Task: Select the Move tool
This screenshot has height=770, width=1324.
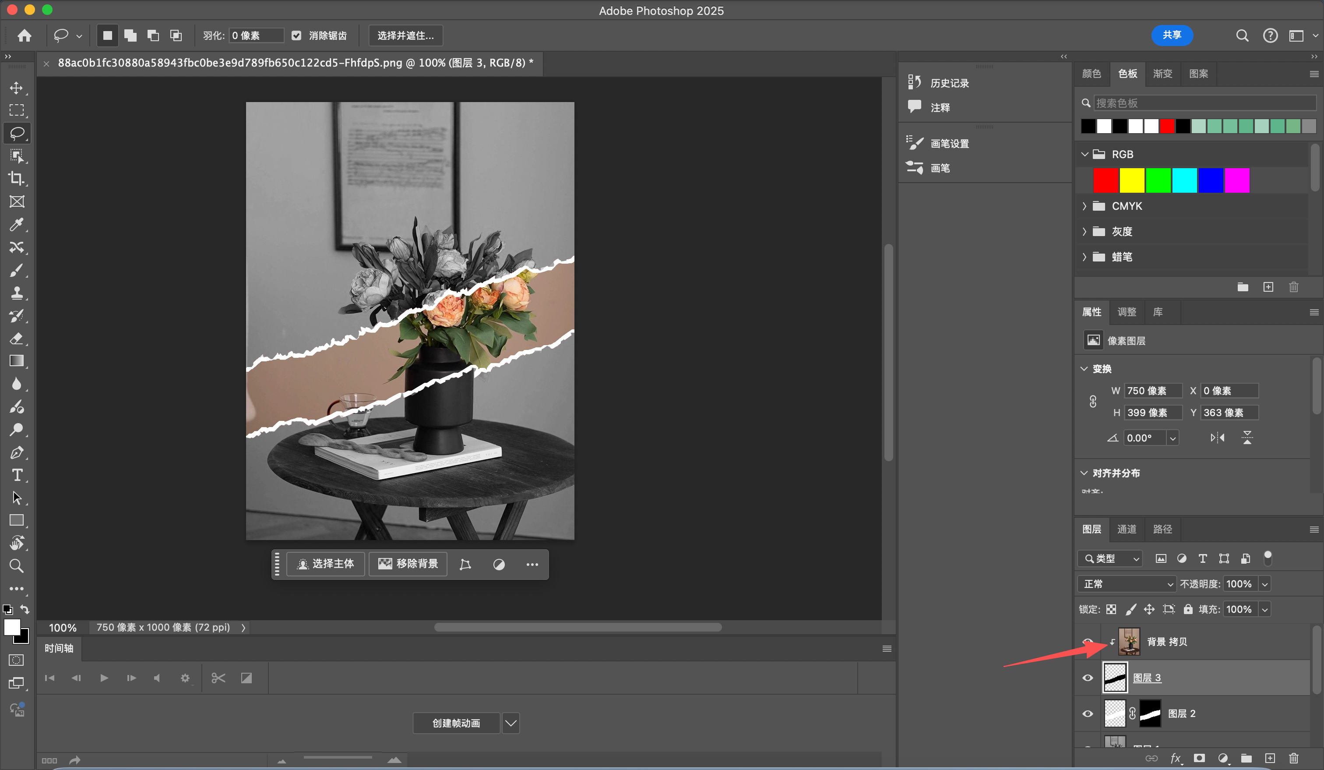Action: click(x=16, y=88)
